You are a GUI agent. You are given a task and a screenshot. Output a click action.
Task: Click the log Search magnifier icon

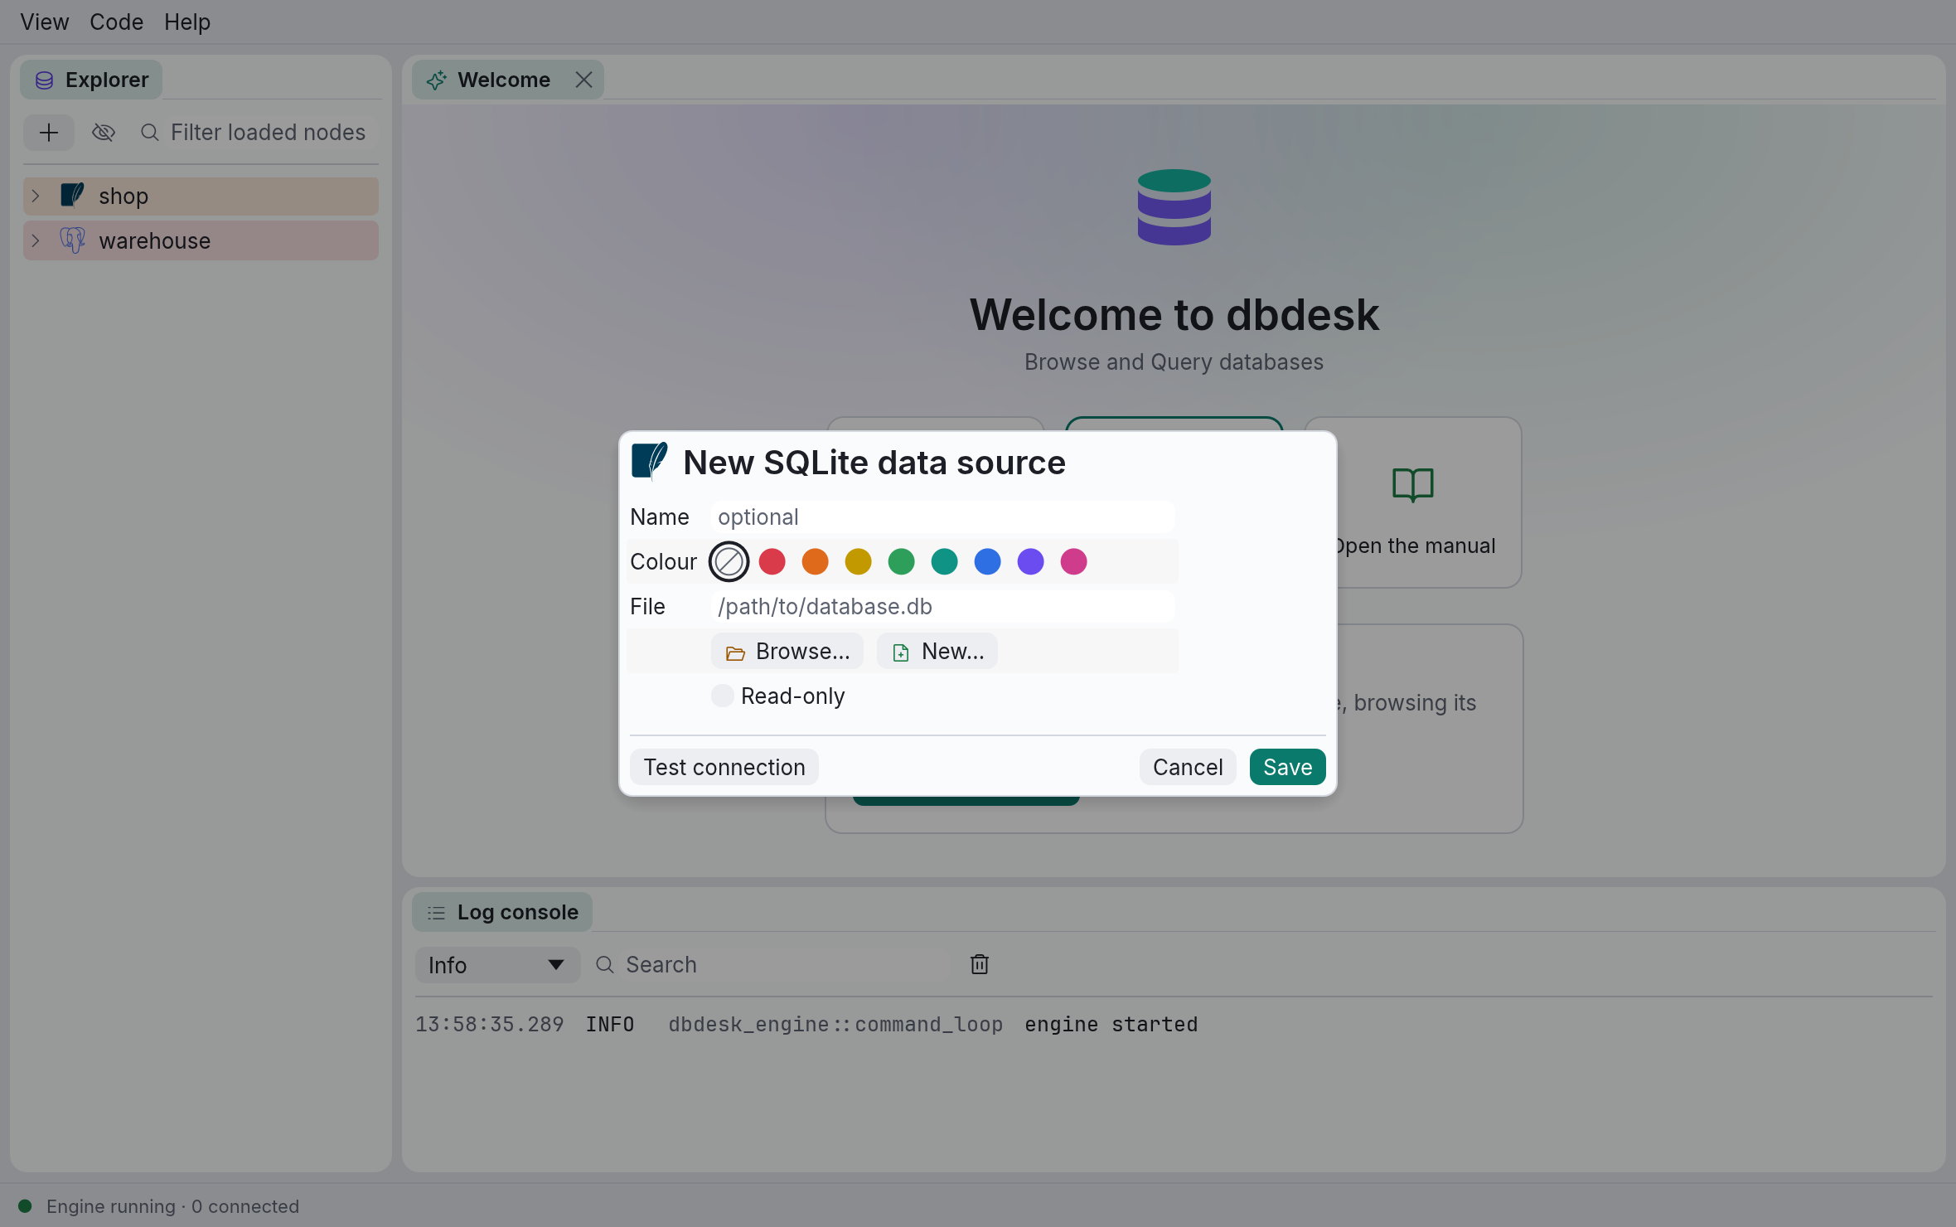(x=605, y=965)
